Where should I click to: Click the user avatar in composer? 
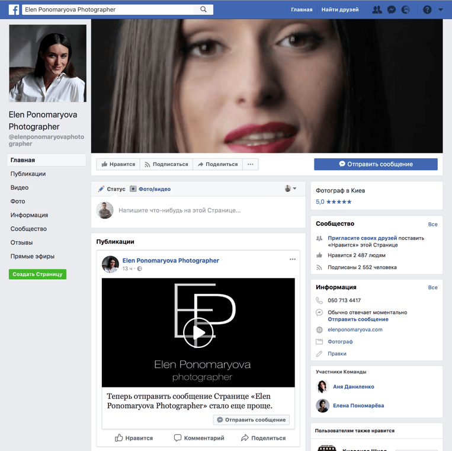[105, 210]
